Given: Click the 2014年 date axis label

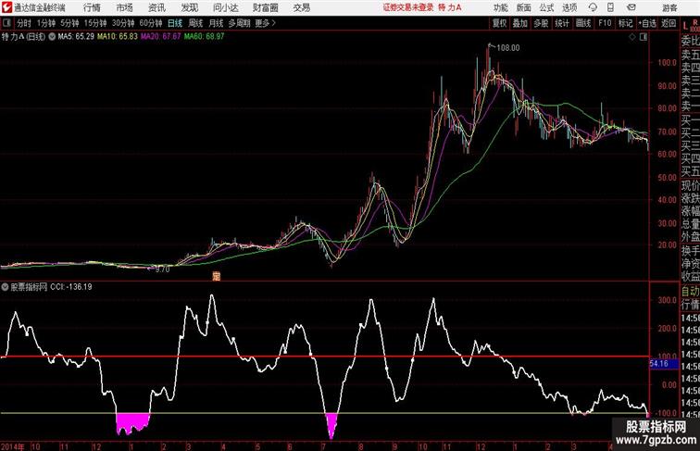Looking at the screenshot, I should point(13,446).
